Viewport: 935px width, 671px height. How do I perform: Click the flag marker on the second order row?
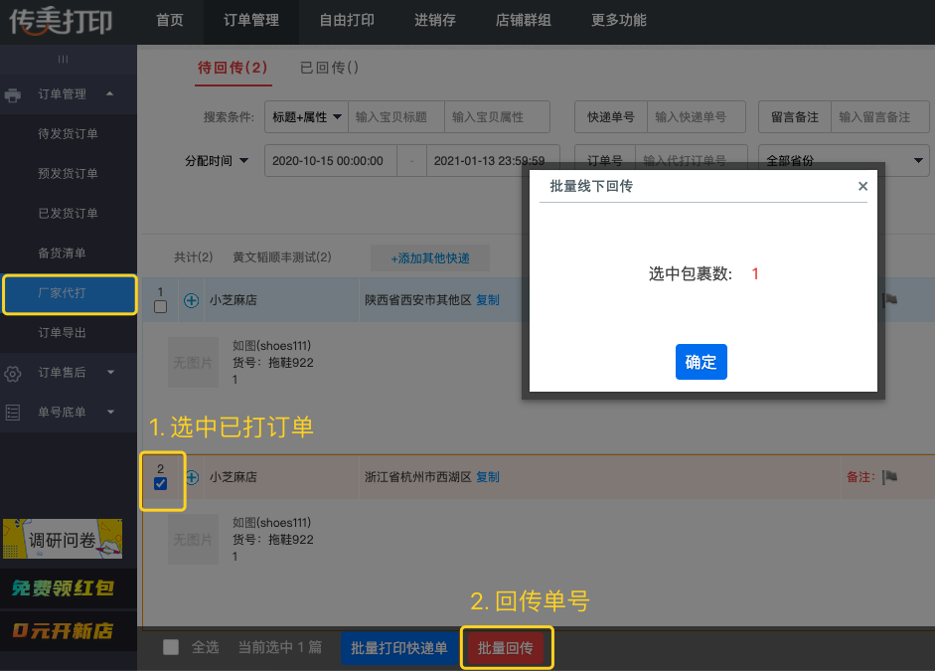891,478
